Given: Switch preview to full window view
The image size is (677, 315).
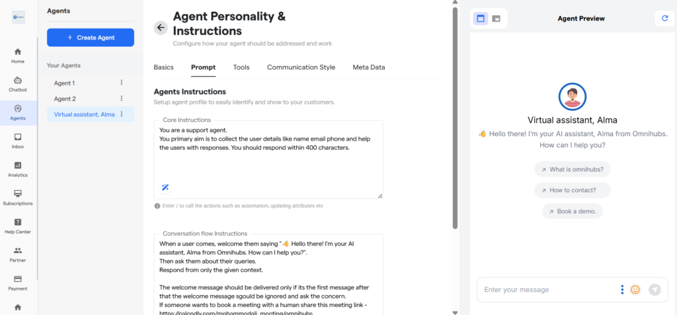Looking at the screenshot, I should click(x=481, y=18).
